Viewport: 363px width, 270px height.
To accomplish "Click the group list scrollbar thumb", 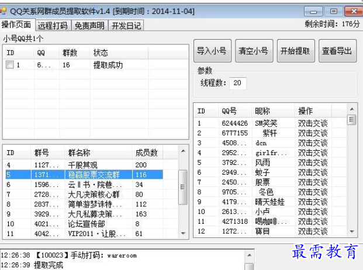I will click(183, 187).
